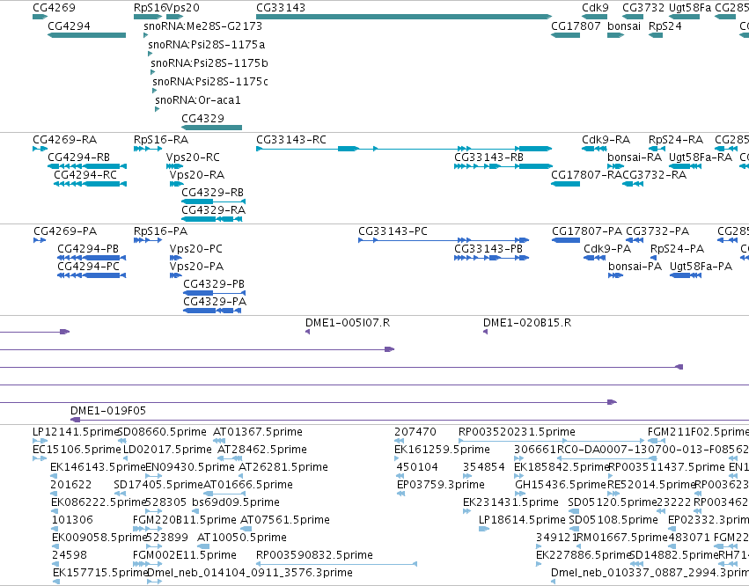Select EST FGM002E11.5prime

coord(148,564)
